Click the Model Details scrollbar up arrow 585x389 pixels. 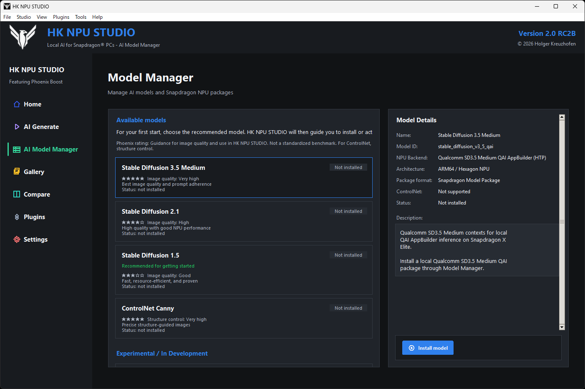click(x=562, y=117)
